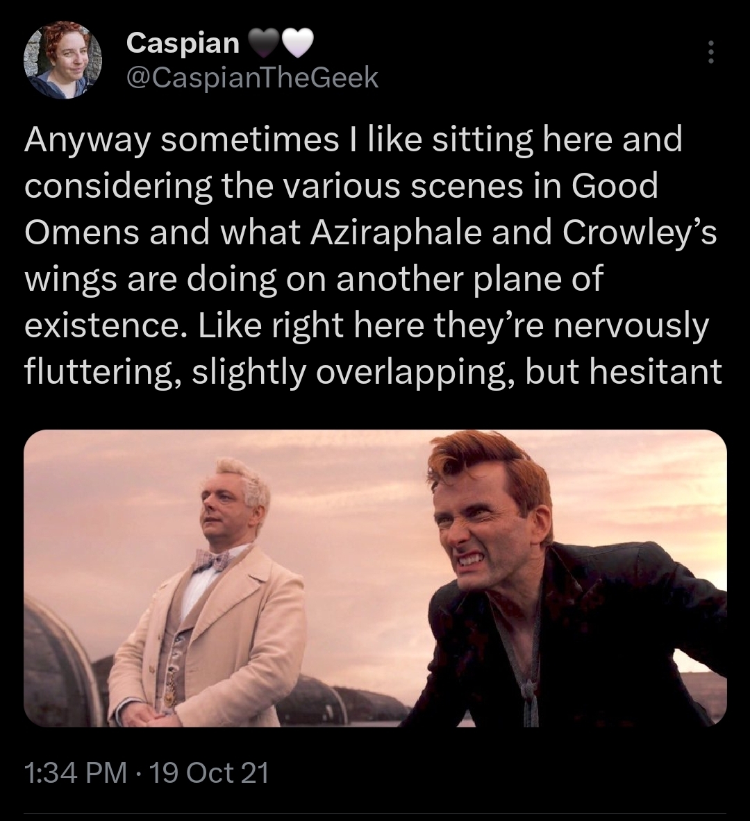
Task: Click the tartan bow tie in the photo
Action: click(x=212, y=559)
